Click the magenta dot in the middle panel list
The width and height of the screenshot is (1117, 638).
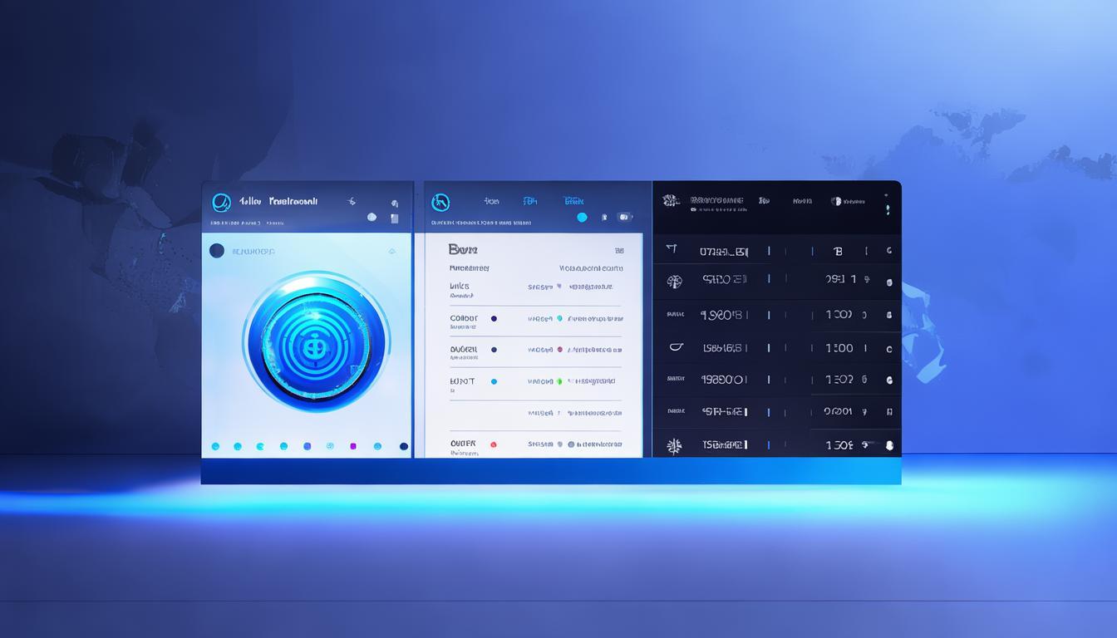[559, 350]
